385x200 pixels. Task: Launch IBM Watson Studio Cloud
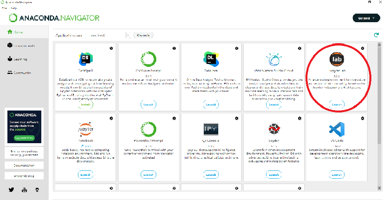point(274,104)
